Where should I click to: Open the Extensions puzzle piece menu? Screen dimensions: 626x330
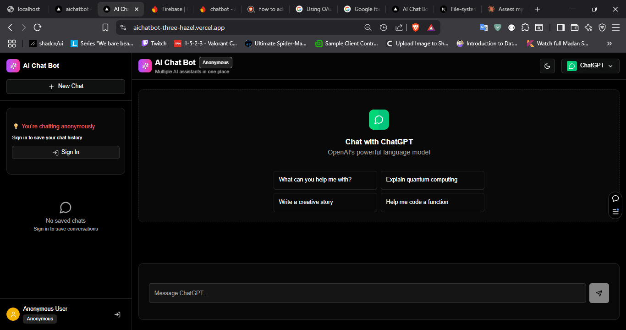[x=525, y=27]
